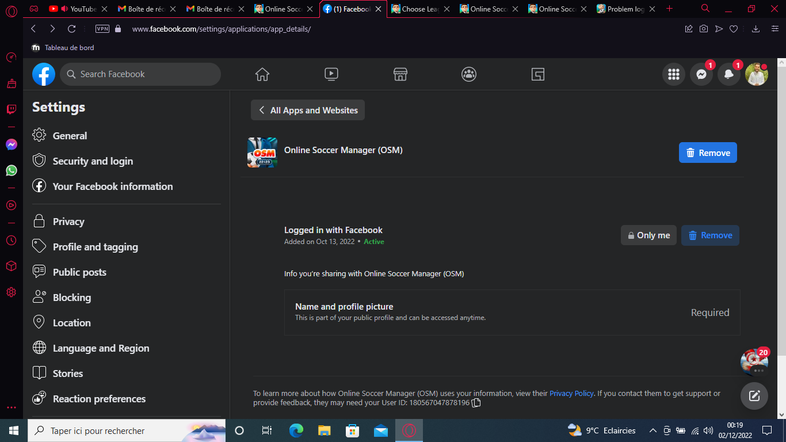Show hidden system tray icons
Image resolution: width=786 pixels, height=442 pixels.
(x=653, y=430)
